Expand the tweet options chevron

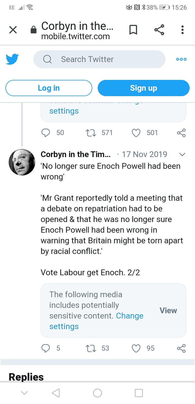point(182,154)
